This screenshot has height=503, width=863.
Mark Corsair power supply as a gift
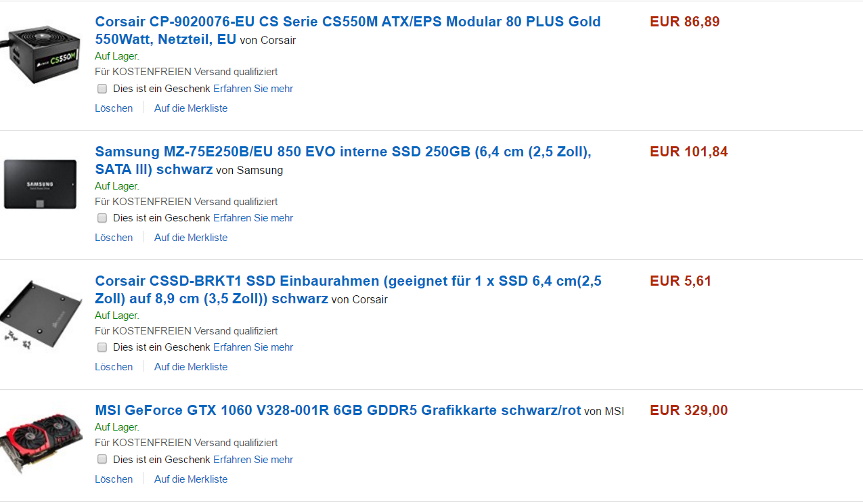point(102,89)
